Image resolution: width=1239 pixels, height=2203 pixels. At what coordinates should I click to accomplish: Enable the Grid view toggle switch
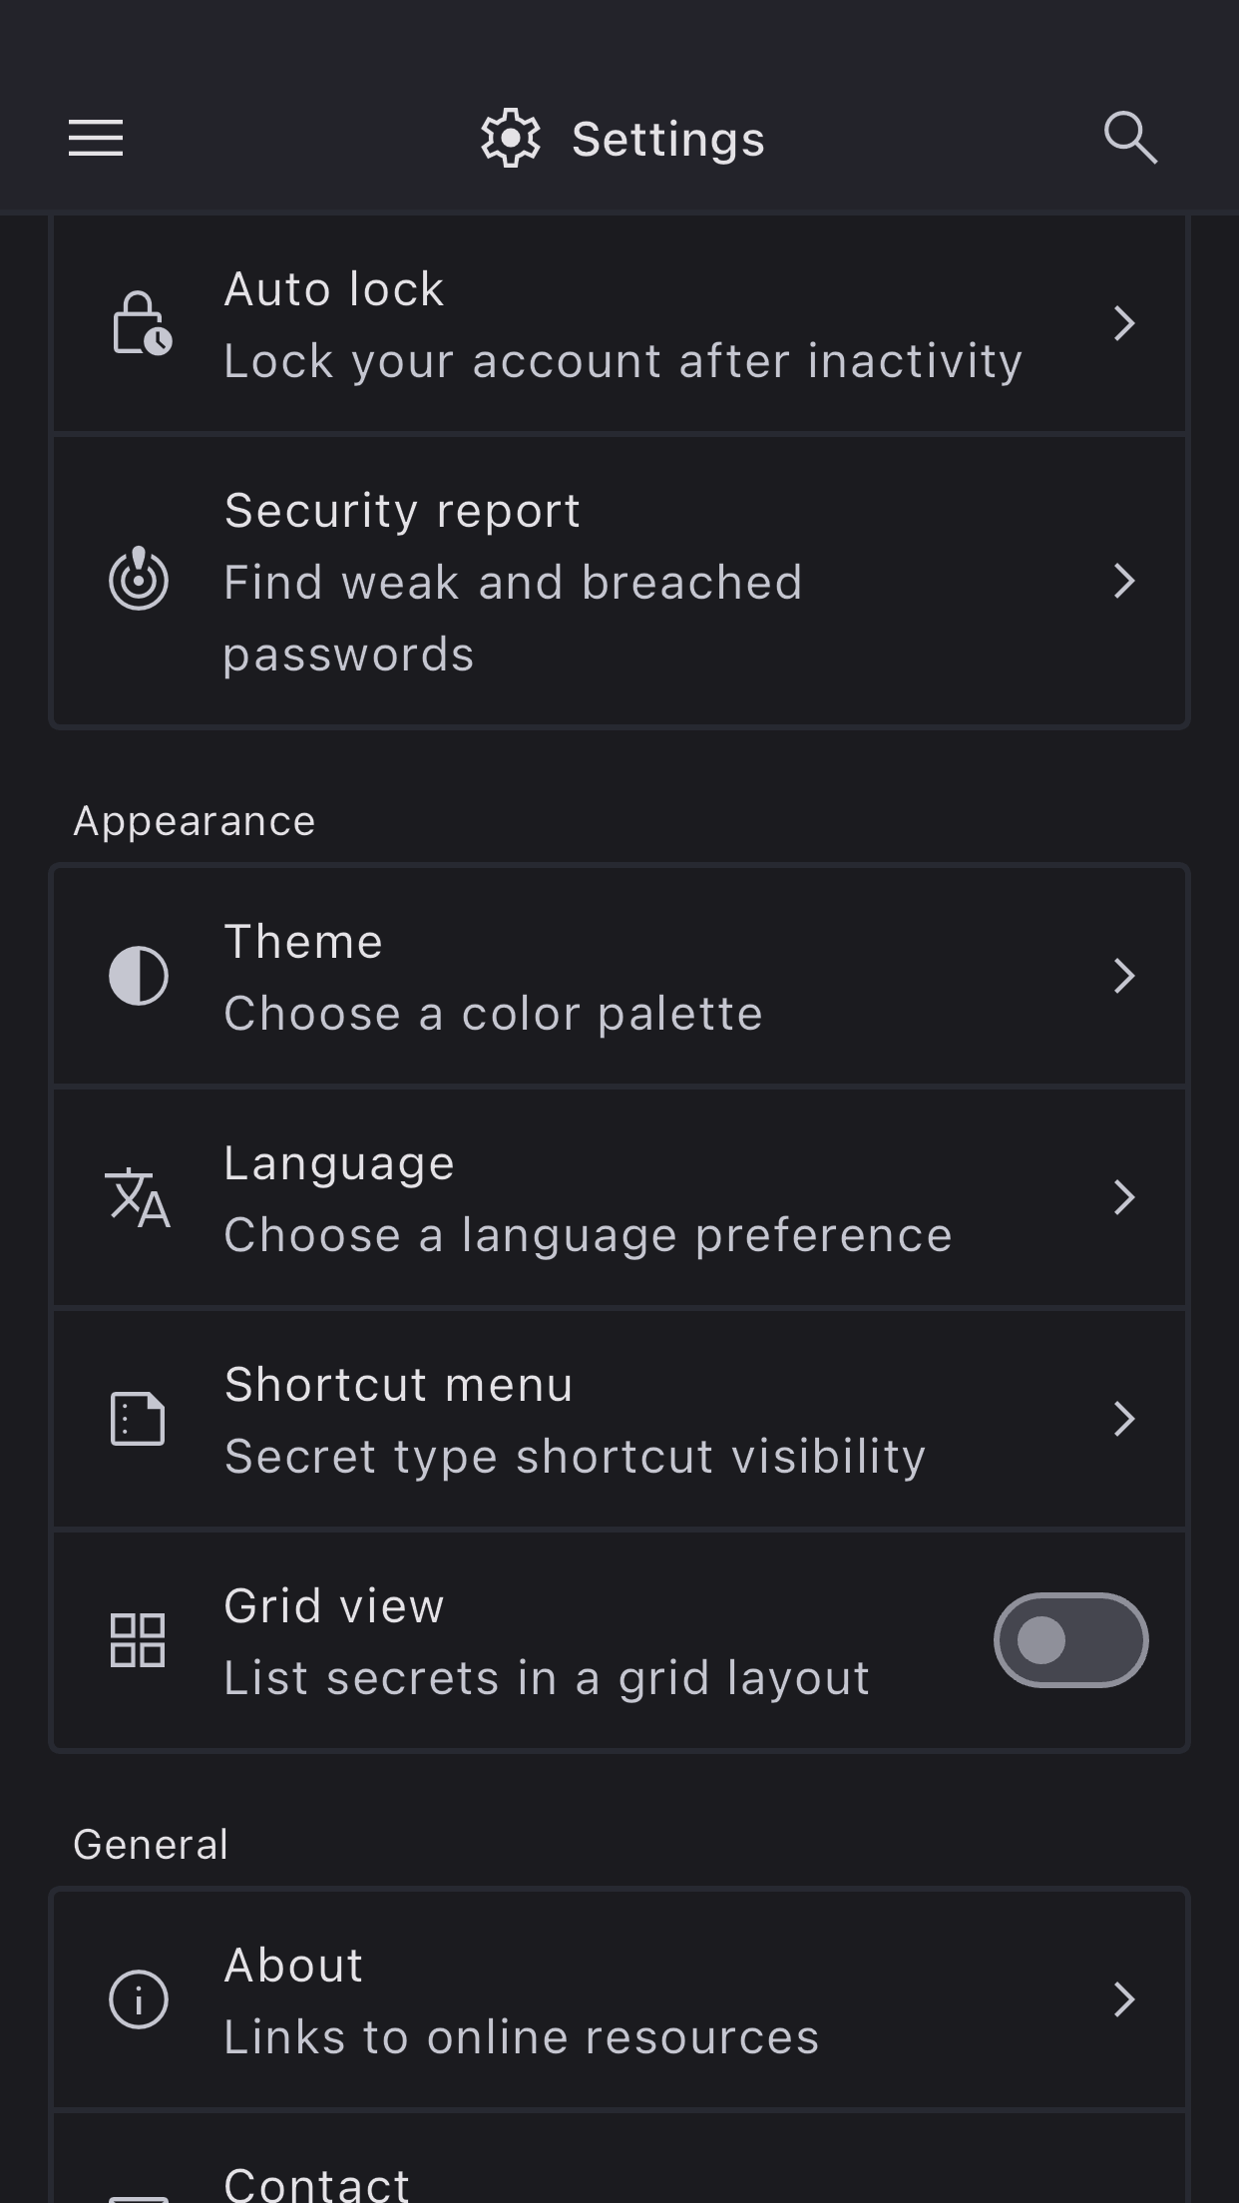(x=1070, y=1640)
